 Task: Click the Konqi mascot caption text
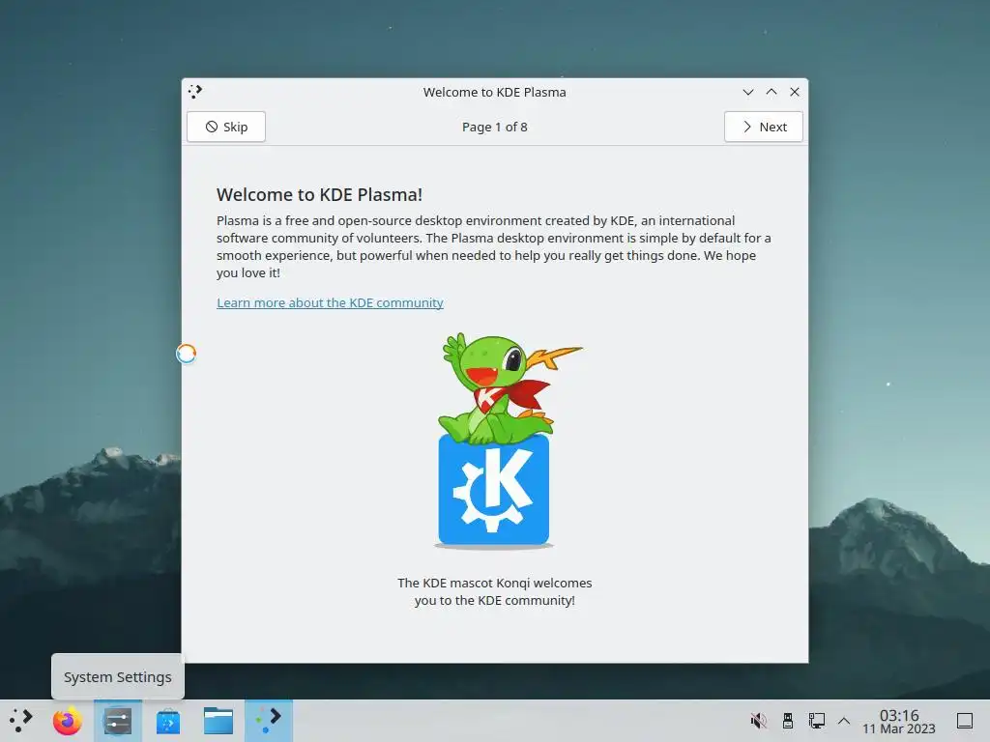495,592
